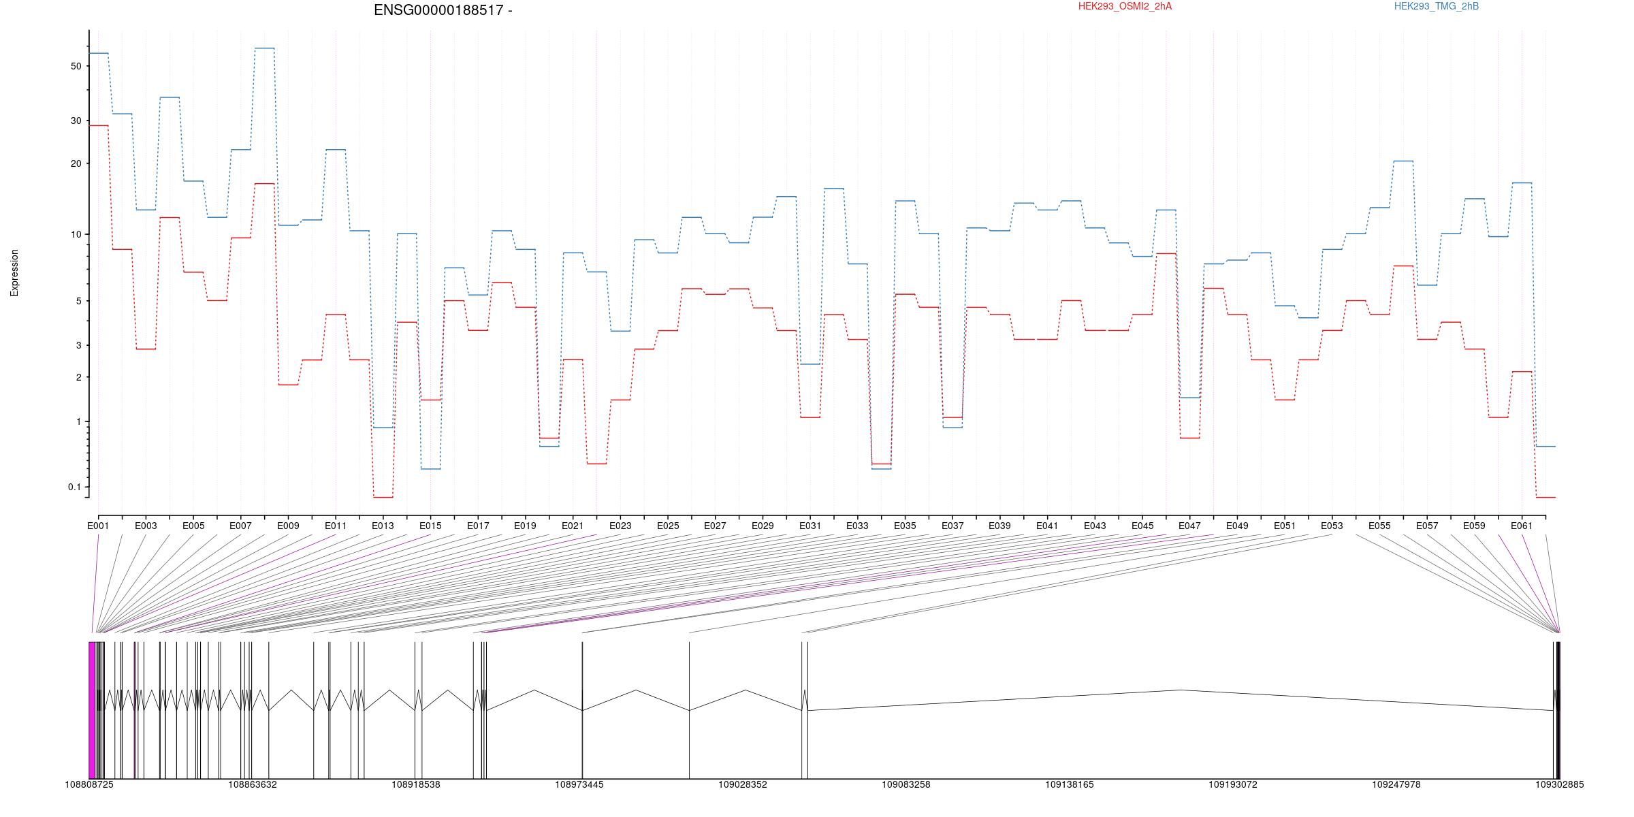
Task: Click exon label E035
Action: (905, 526)
